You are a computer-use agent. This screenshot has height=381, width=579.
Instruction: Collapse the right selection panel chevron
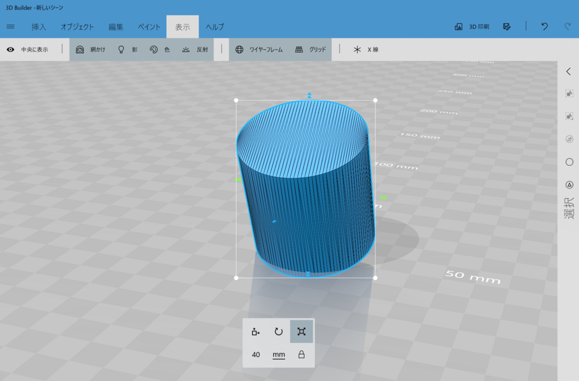point(569,71)
